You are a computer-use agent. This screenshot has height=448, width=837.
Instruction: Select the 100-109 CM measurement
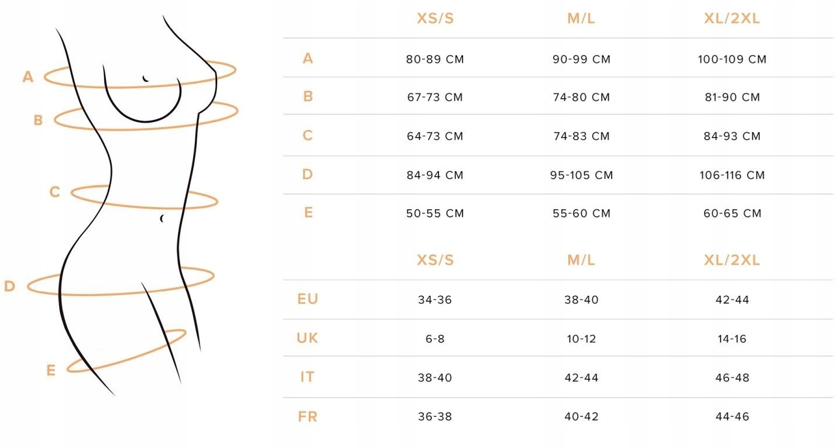732,59
